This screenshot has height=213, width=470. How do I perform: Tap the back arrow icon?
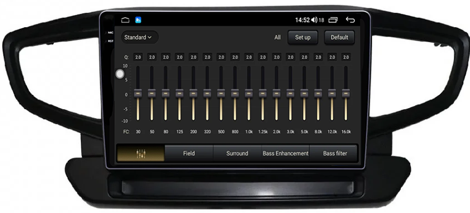click(x=350, y=20)
